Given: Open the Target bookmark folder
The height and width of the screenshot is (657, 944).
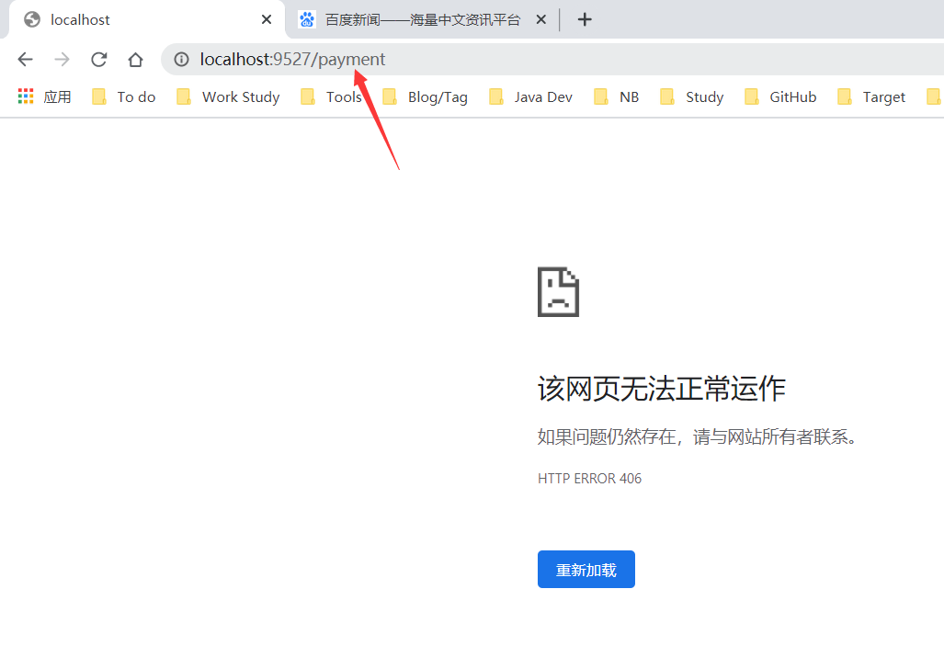Looking at the screenshot, I should point(871,96).
